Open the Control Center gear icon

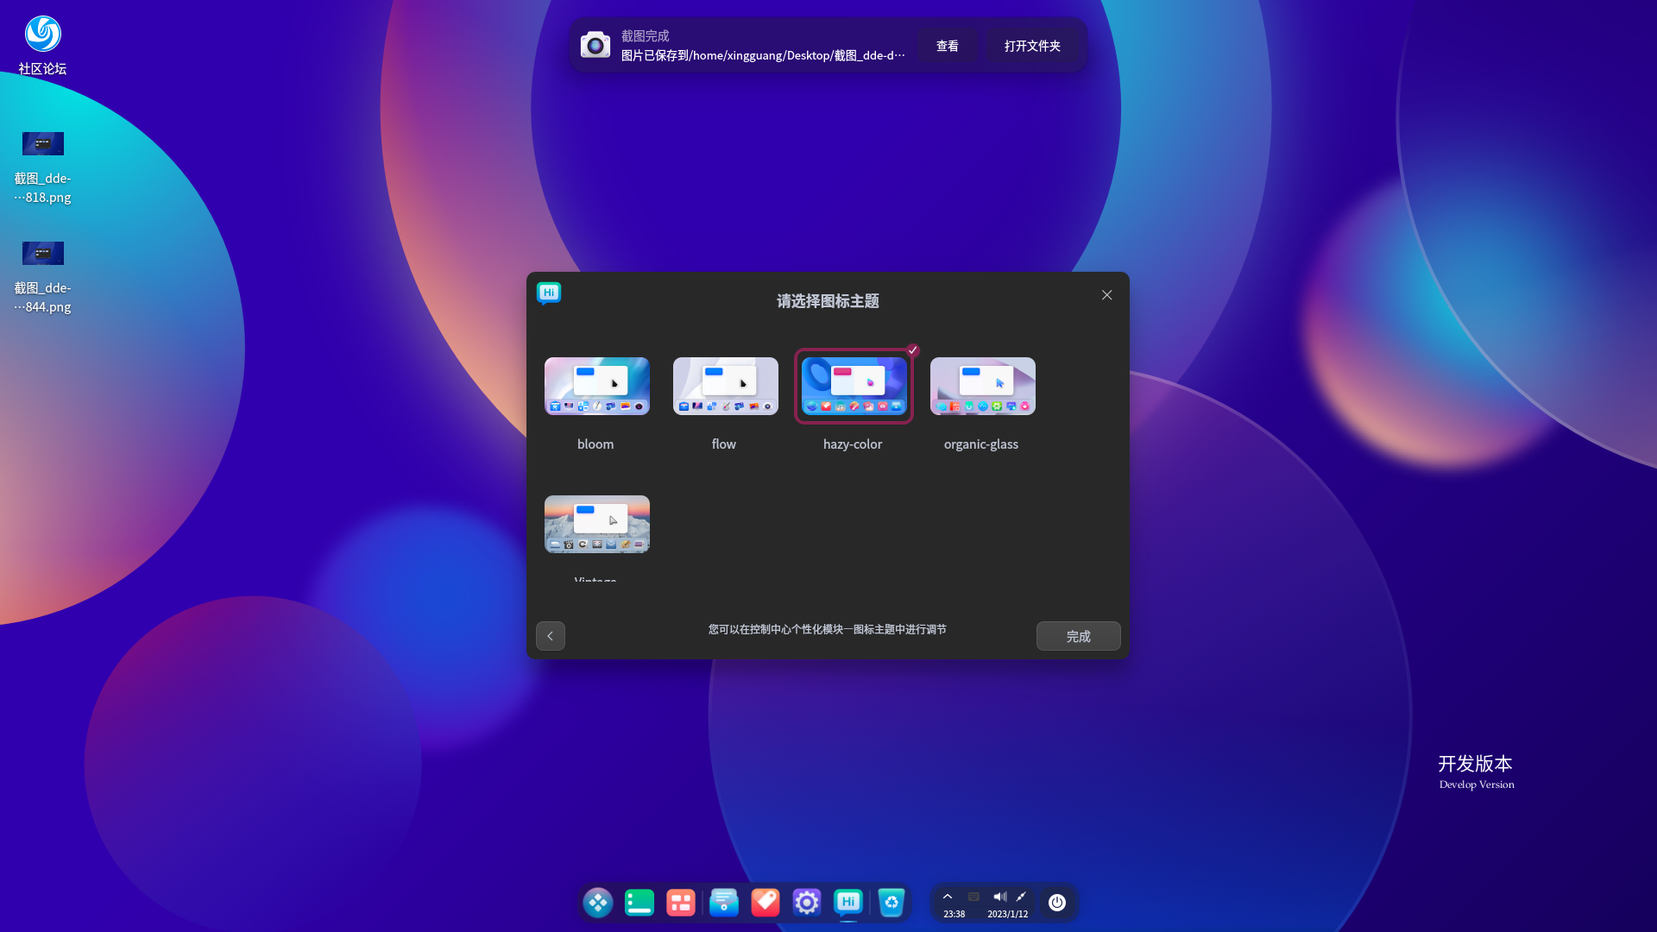point(807,903)
